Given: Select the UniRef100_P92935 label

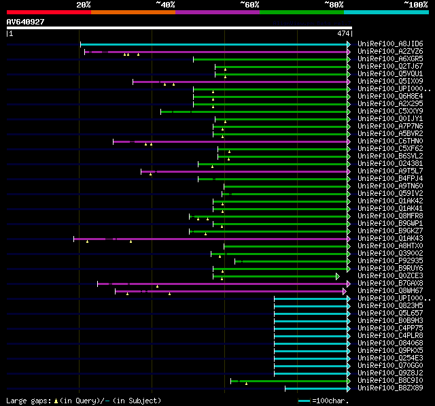Looking at the screenshot, I should (390, 261).
